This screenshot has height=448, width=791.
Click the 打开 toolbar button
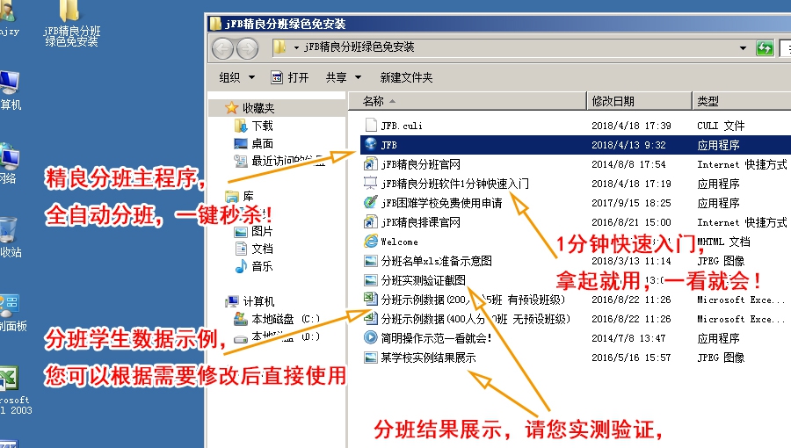290,77
